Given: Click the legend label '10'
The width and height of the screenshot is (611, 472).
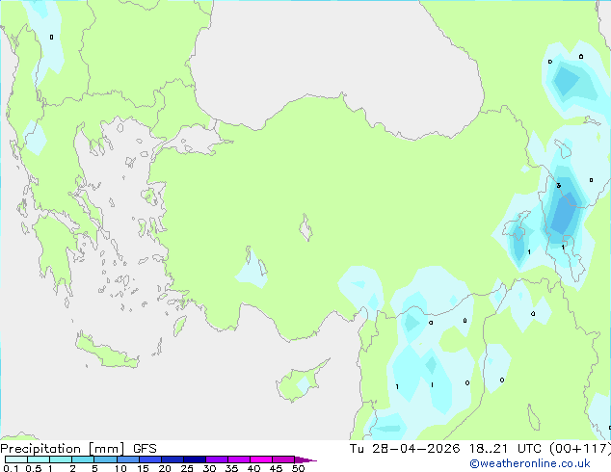Looking at the screenshot, I should pos(120,468).
